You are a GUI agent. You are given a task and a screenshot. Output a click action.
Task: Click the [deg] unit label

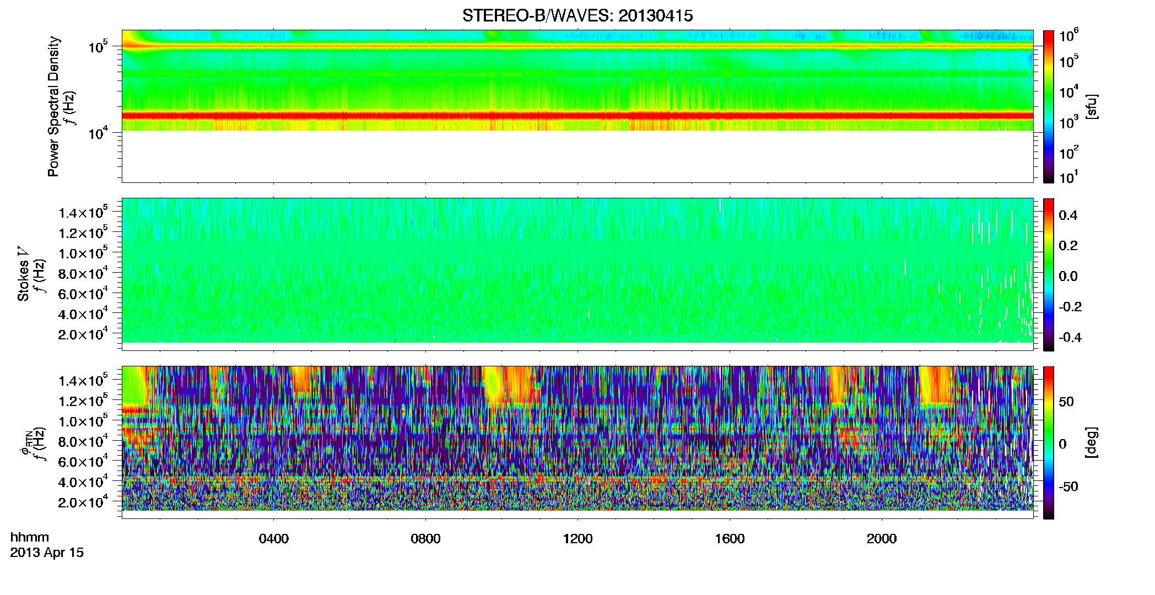(x=1091, y=442)
